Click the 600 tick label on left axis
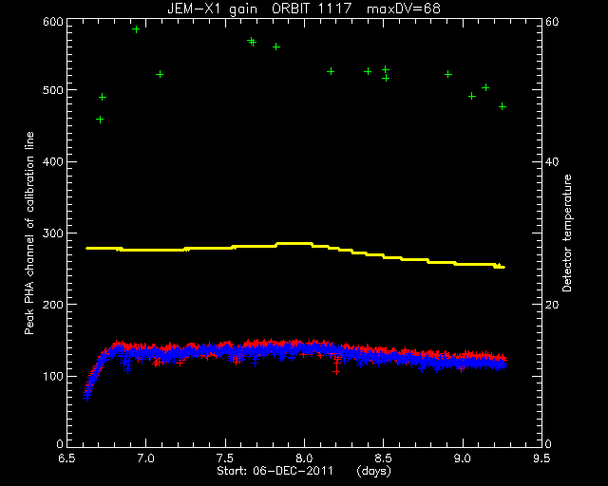 pos(53,22)
